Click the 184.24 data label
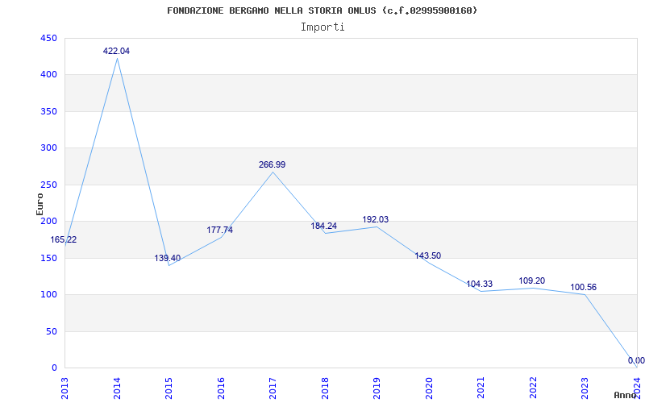Viewport: 645px width, 403px height. pyautogui.click(x=324, y=226)
